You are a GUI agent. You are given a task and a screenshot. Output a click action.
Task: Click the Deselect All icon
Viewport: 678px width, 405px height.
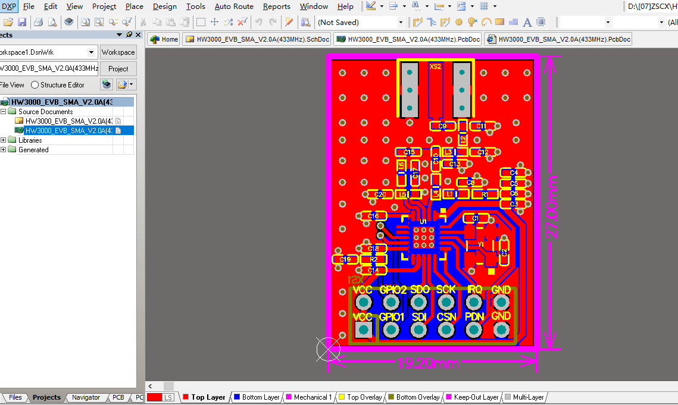click(x=229, y=22)
